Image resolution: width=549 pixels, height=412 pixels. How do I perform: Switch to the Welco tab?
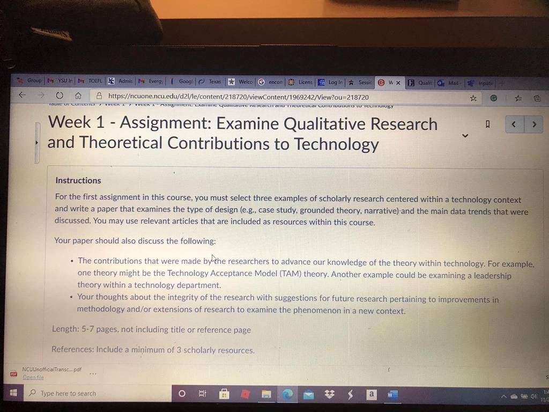(x=241, y=82)
